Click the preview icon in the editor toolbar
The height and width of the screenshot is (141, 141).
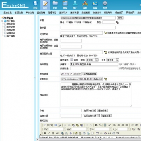coord(60,125)
